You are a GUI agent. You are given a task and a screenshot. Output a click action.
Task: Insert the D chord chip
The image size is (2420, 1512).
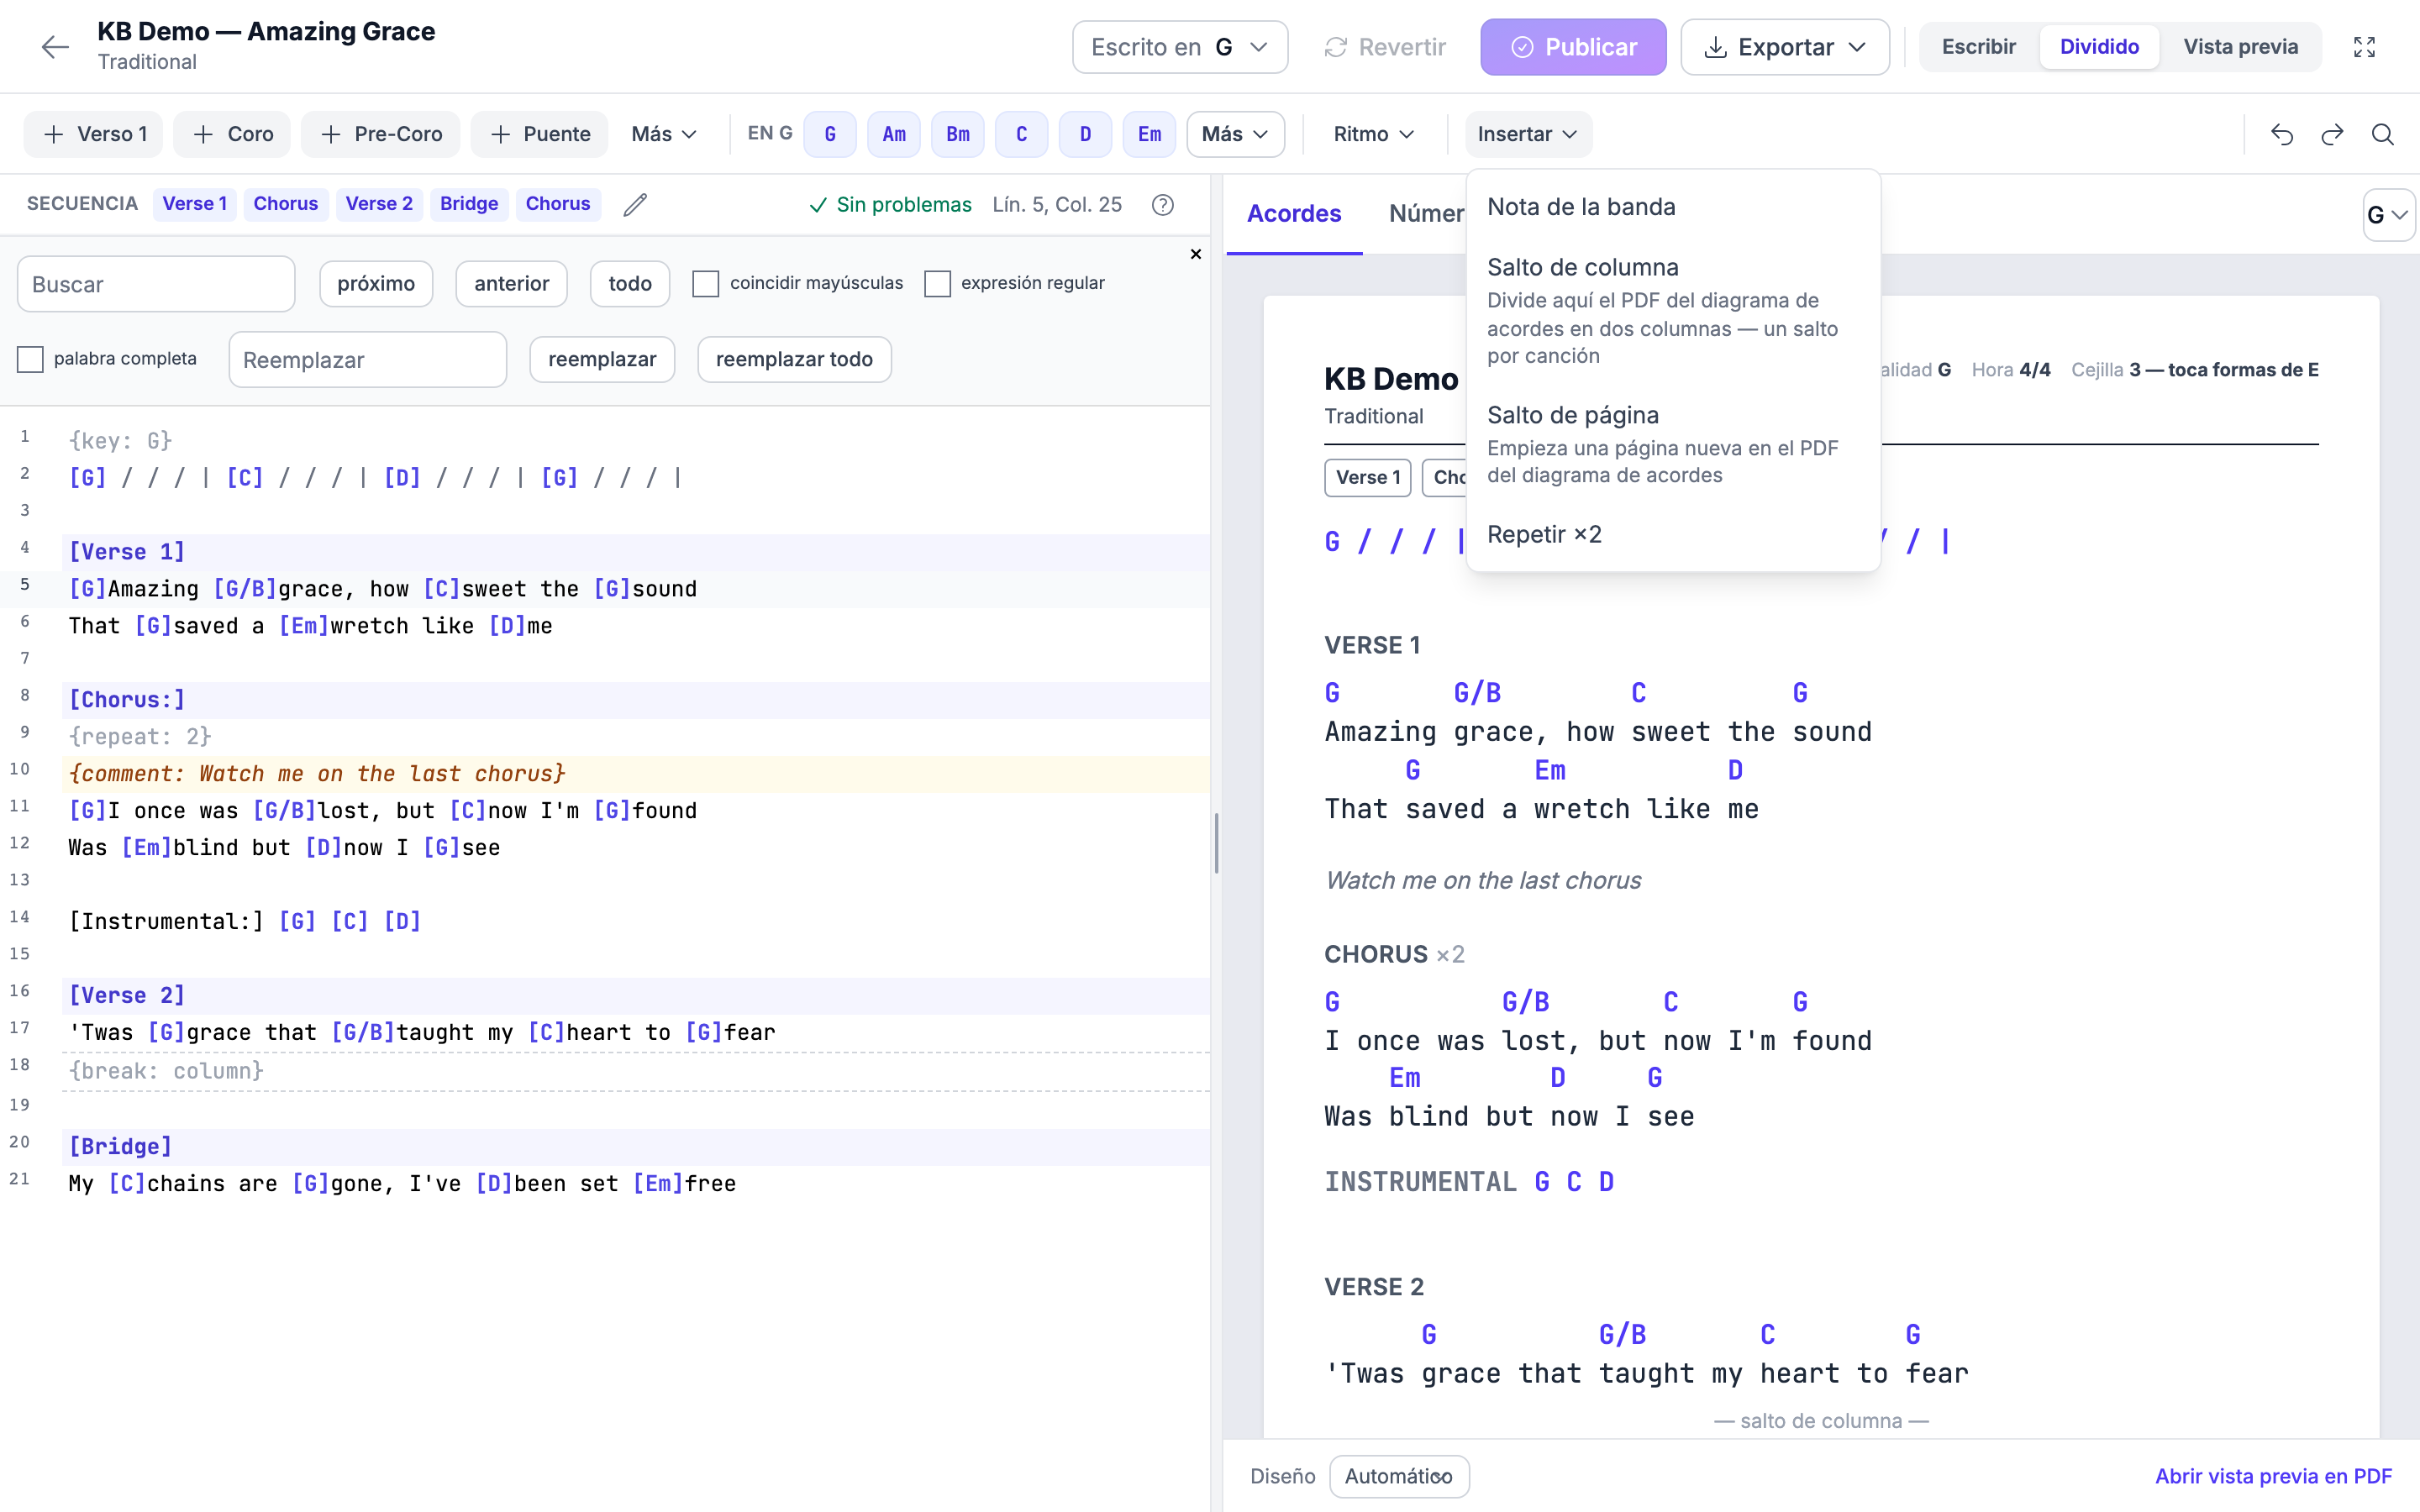pos(1086,134)
